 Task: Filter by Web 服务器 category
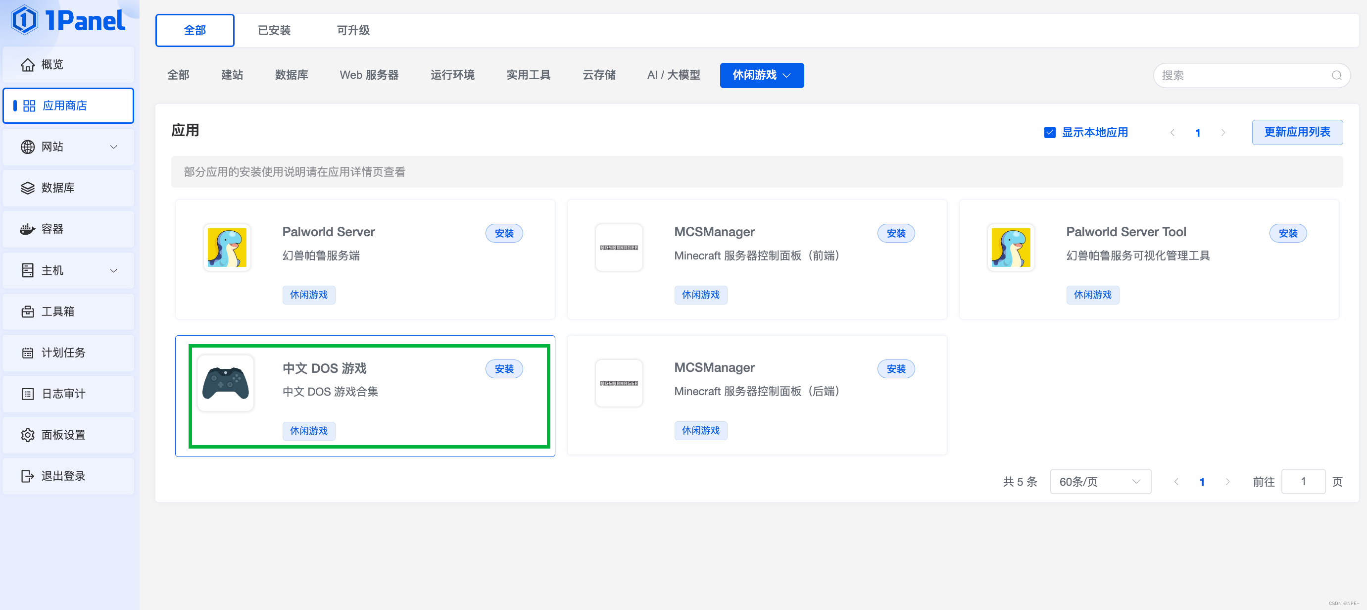pos(369,75)
